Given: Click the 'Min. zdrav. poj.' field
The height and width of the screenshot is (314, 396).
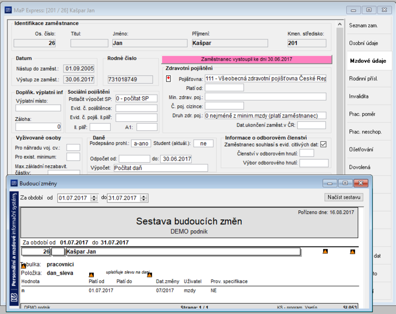Looking at the screenshot, I should point(265,96).
